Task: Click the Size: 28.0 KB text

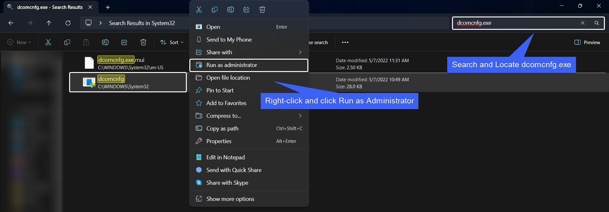Action: [x=349, y=86]
